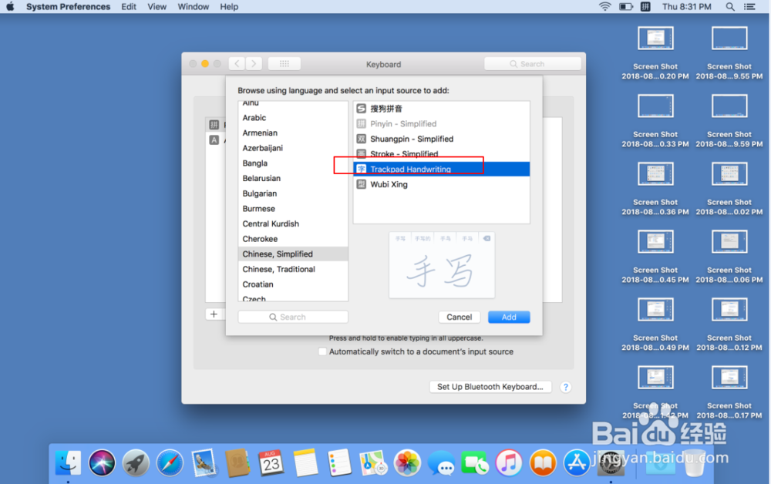Select Croatian in the language list
Screen dimensions: 771x484
point(293,284)
